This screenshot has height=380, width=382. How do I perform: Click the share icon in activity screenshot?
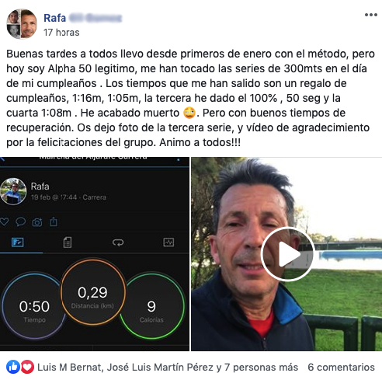pos(54,221)
